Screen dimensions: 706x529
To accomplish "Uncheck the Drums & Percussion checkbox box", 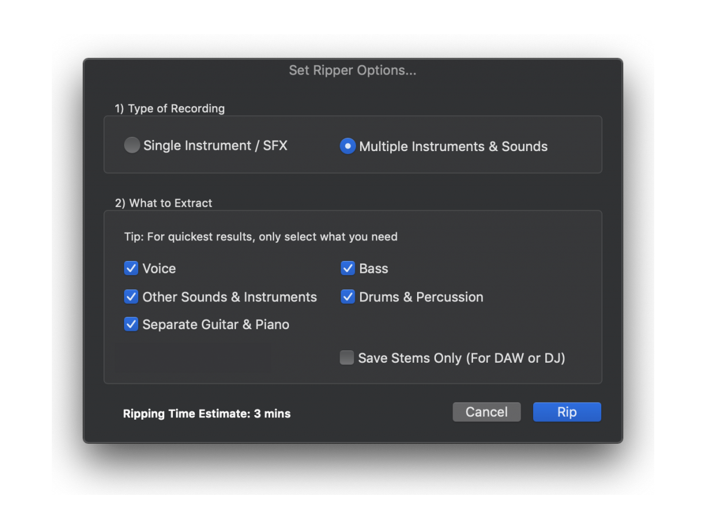I will 348,297.
